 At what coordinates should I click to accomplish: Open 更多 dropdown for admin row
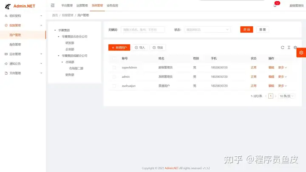pyautogui.click(x=282, y=76)
